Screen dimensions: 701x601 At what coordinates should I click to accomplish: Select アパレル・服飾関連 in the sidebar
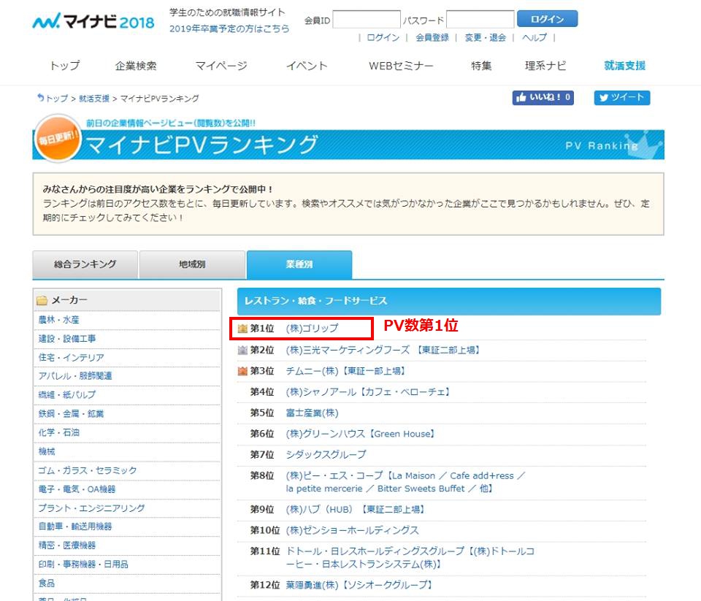tap(75, 375)
